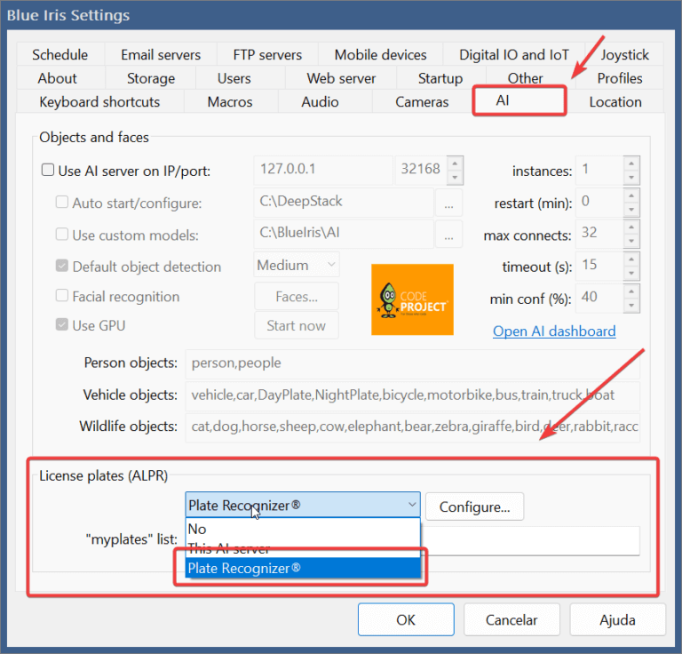Image resolution: width=682 pixels, height=654 pixels.
Task: Decrease max connects spinner value
Action: (631, 241)
